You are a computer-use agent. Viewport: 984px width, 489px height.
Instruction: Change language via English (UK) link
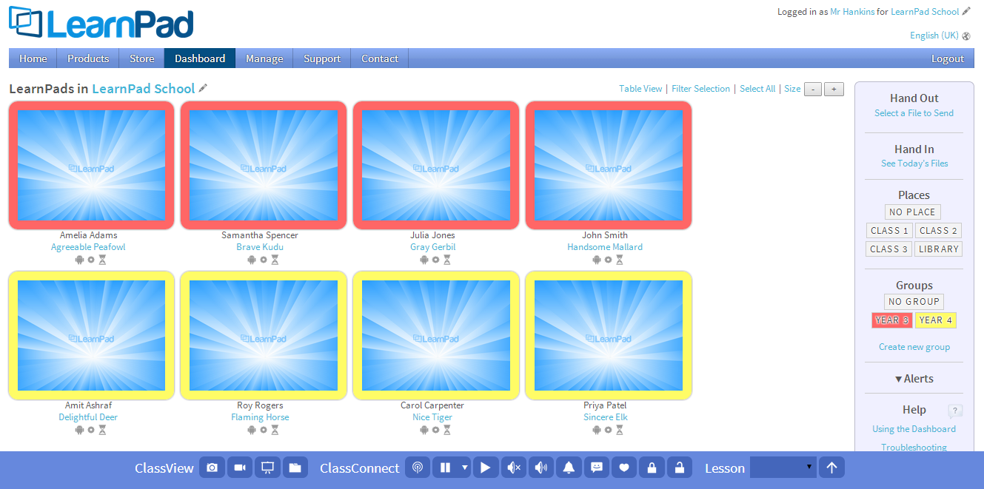(x=934, y=36)
